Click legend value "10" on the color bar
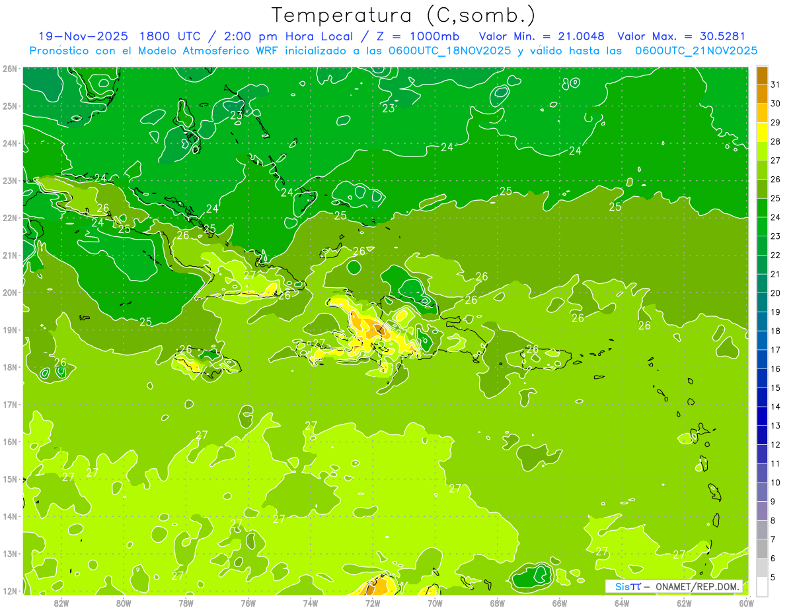Screen dimensions: 793x612 (776, 483)
